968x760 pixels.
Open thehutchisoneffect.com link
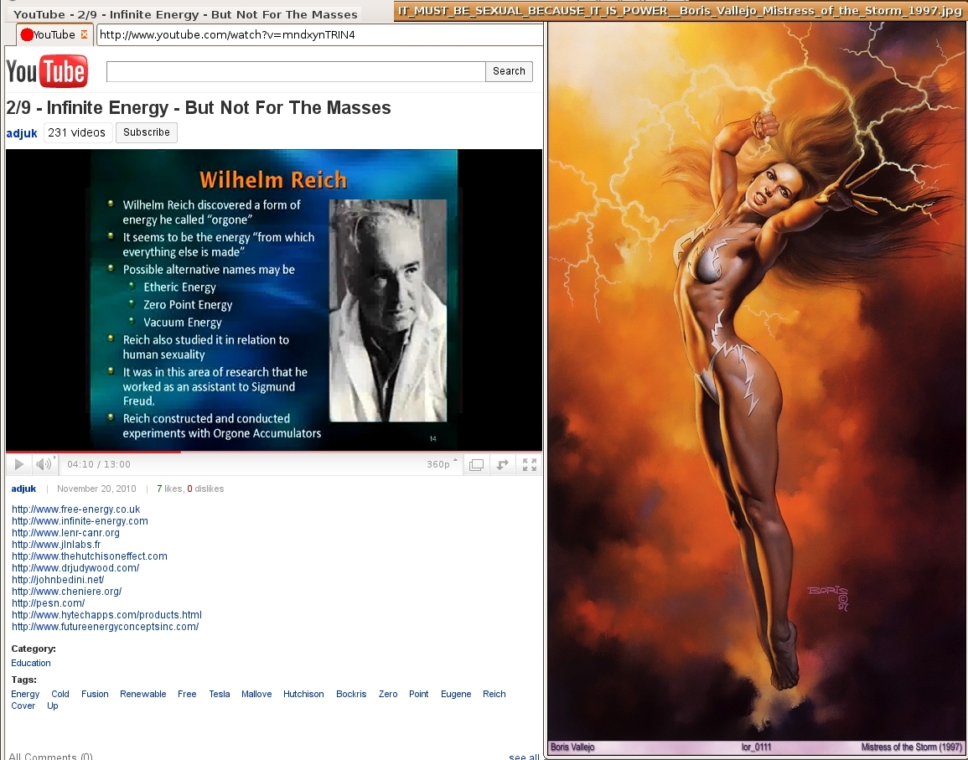point(90,556)
